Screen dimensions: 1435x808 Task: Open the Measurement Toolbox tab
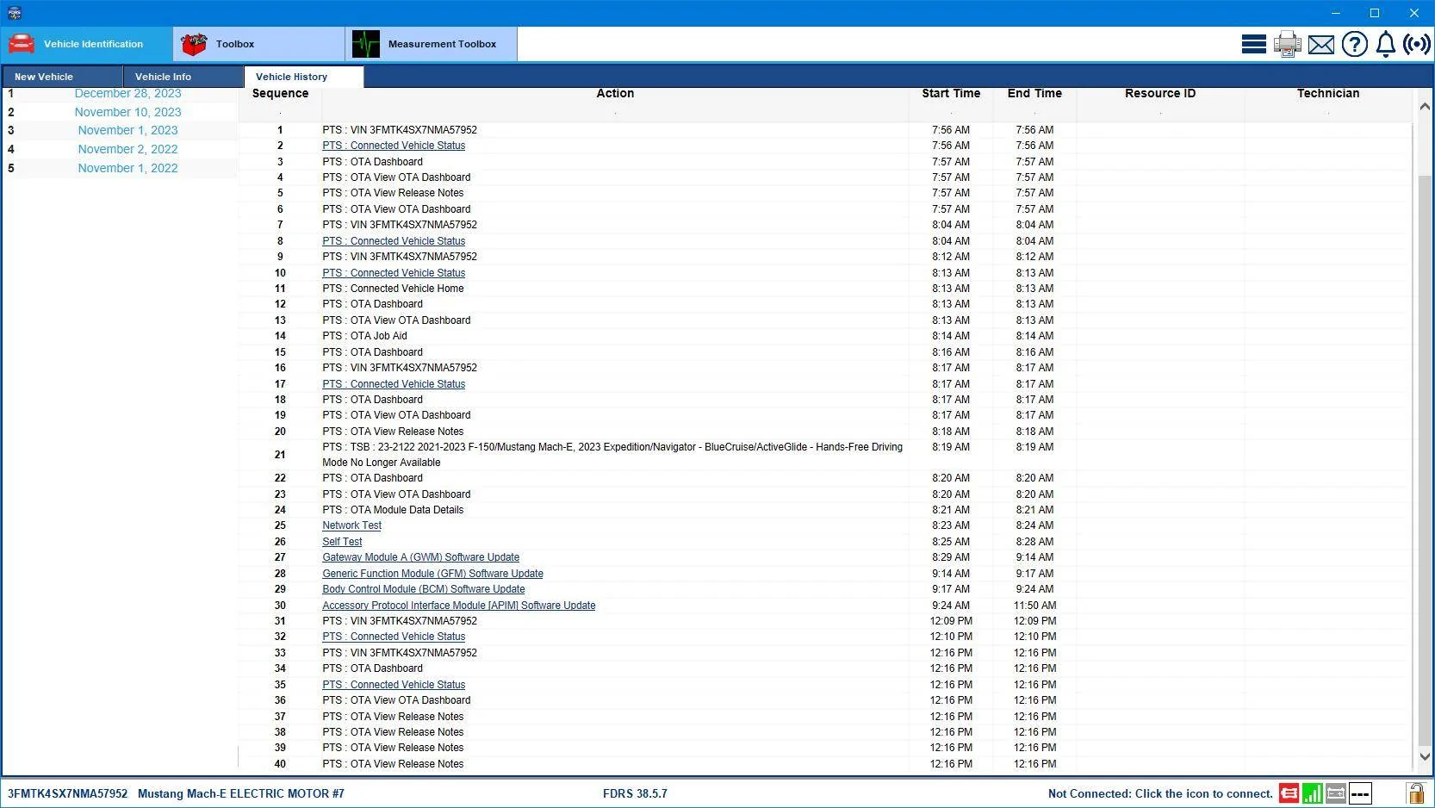click(431, 44)
